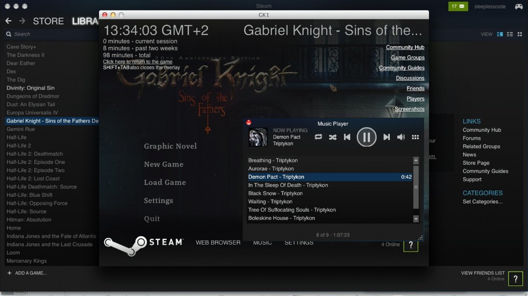Open the Community Hub overlay link

(405, 47)
